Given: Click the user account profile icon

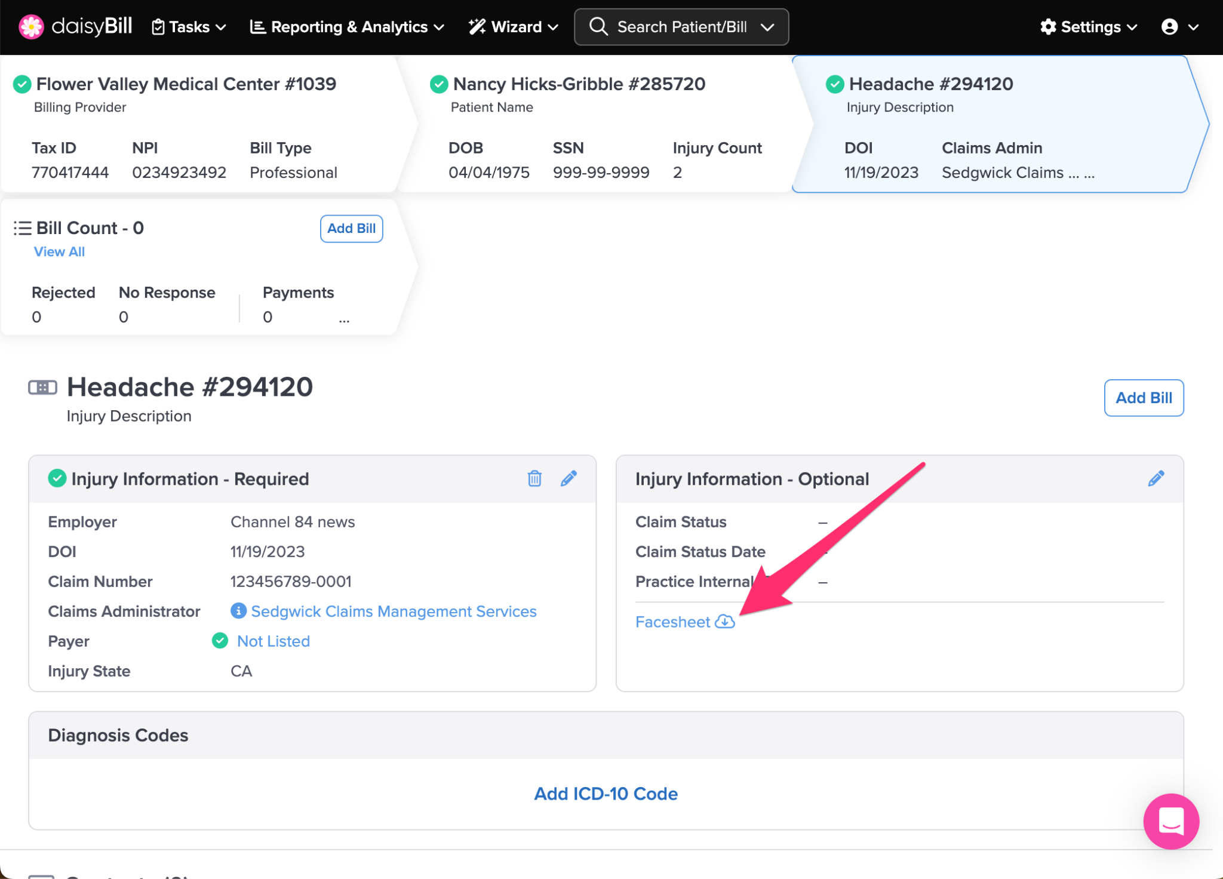Looking at the screenshot, I should pyautogui.click(x=1169, y=27).
